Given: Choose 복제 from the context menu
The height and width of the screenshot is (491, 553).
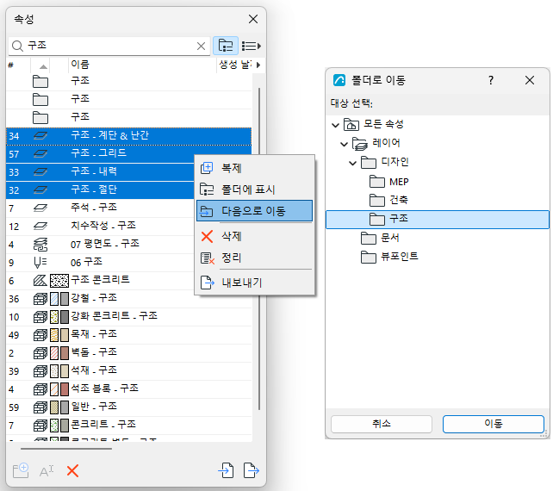Looking at the screenshot, I should coord(254,168).
